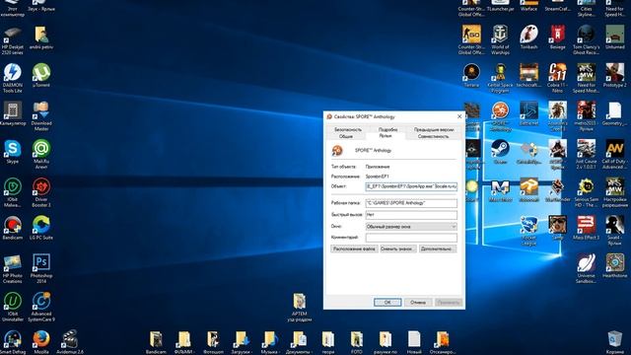
Task: Select the Mozilla Firefox desktop icon
Action: click(41, 342)
